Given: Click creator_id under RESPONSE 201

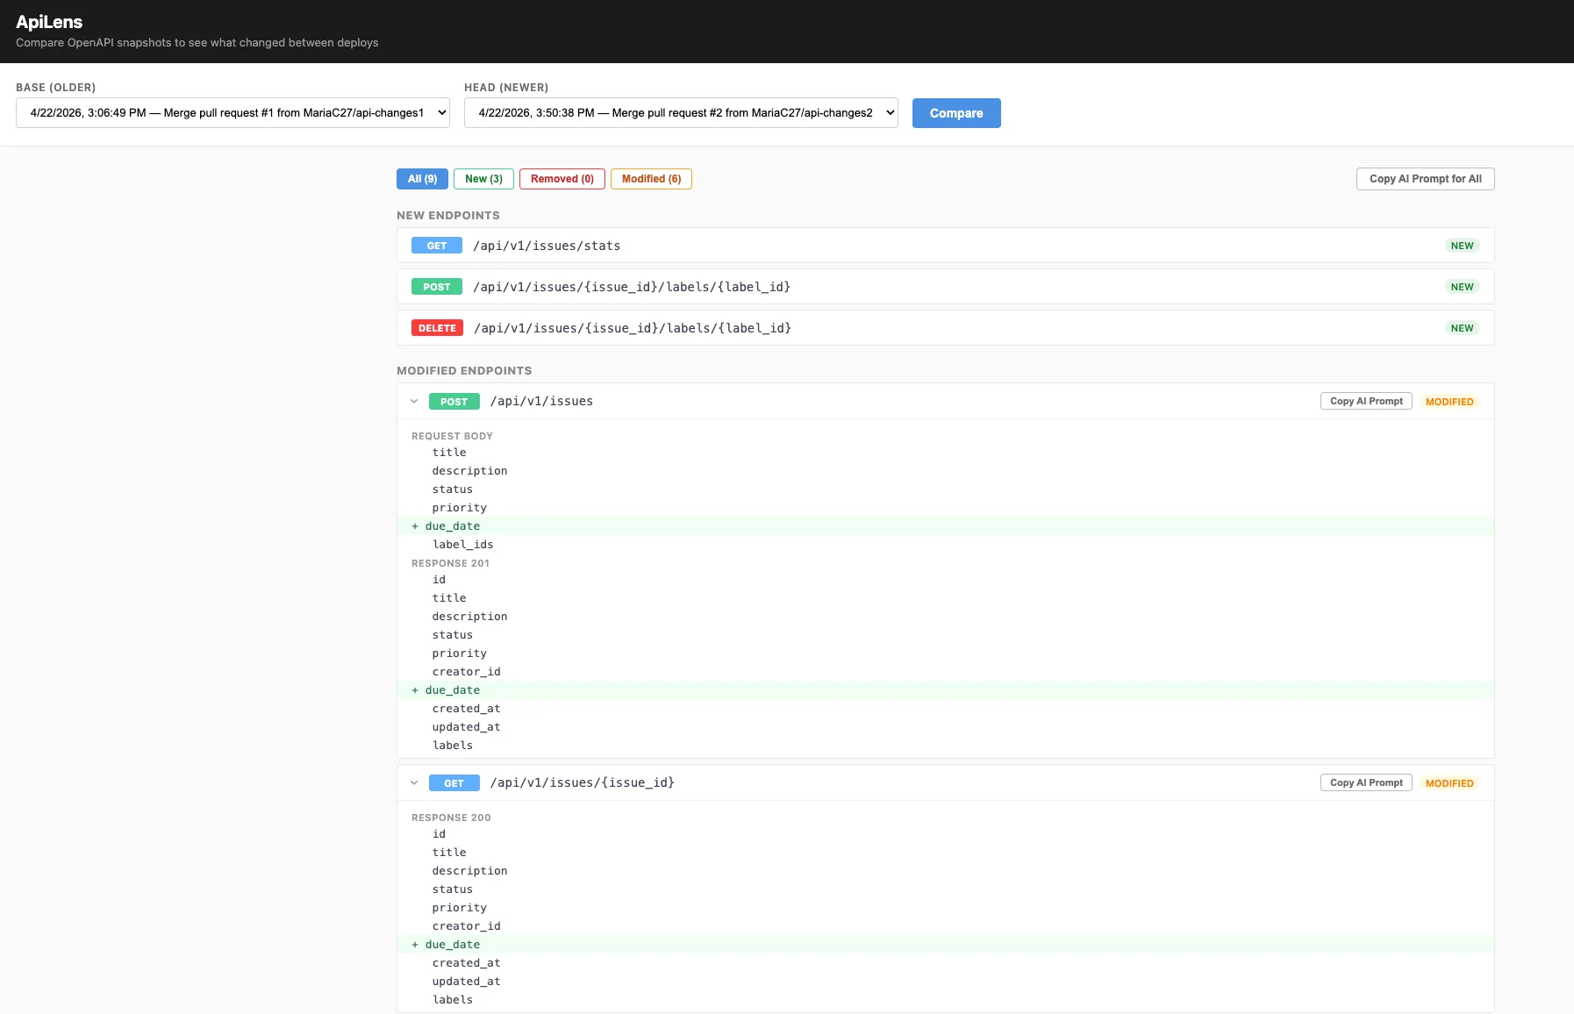Looking at the screenshot, I should point(466,672).
